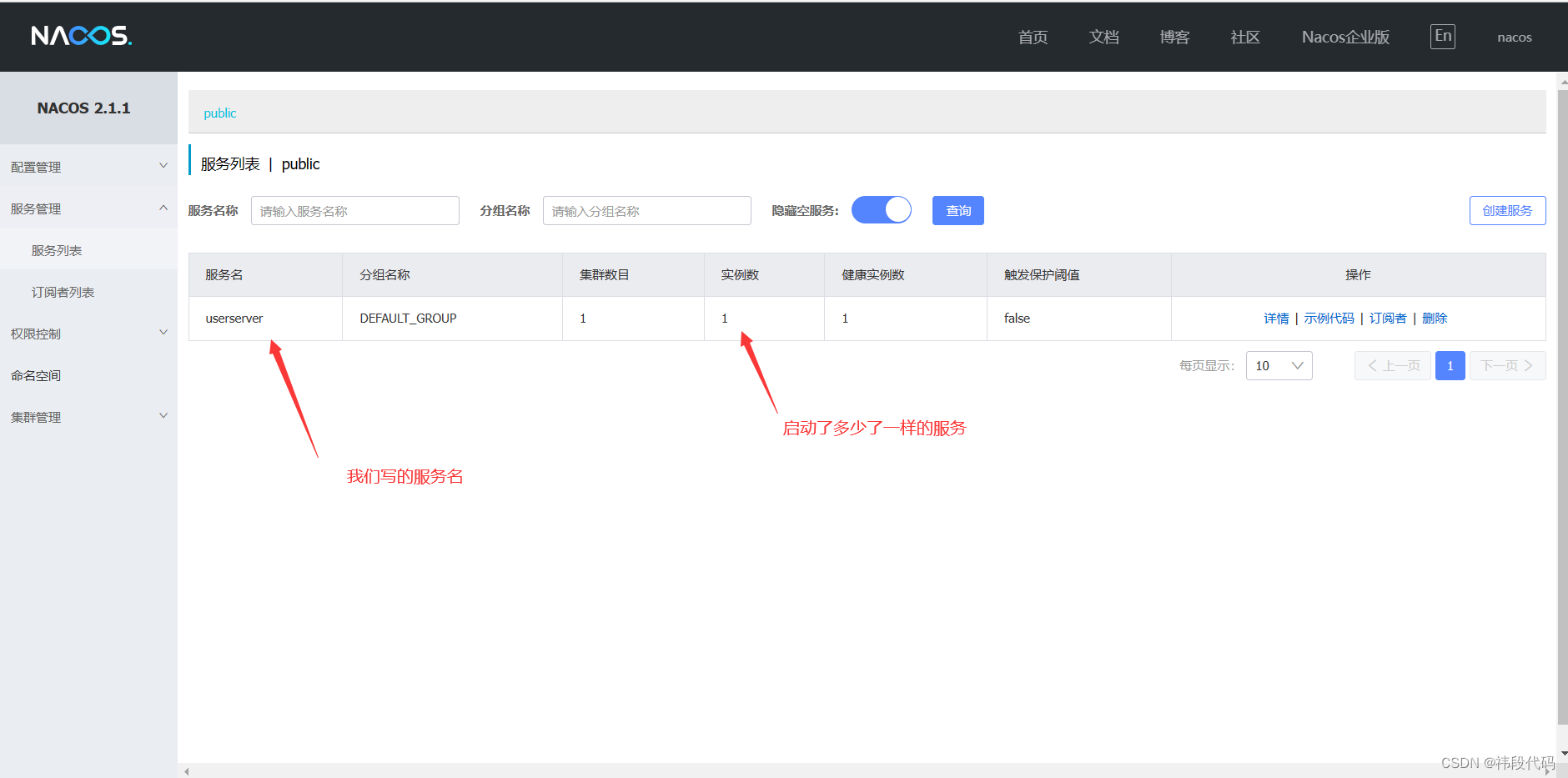Toggle the hide empty services switch

tap(882, 210)
